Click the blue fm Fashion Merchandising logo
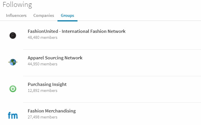 (x=13, y=115)
